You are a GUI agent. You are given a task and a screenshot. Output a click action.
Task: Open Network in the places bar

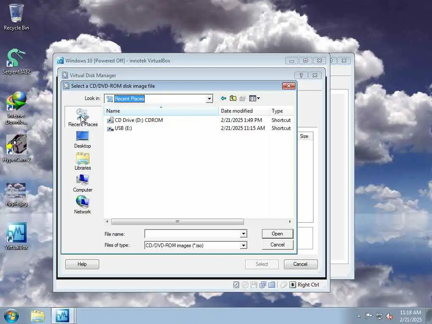pos(82,205)
